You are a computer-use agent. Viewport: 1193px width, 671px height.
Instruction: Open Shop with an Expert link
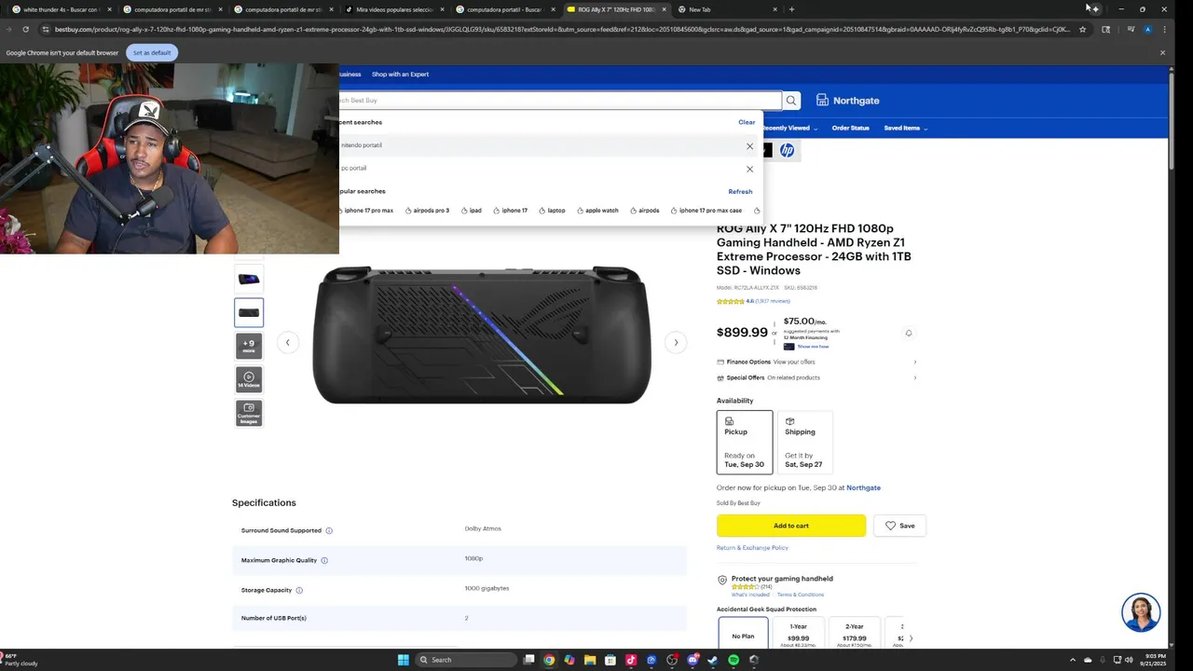400,74
